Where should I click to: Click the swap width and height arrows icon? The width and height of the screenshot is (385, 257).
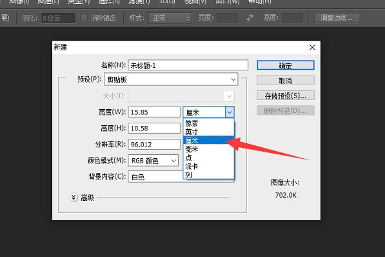(250, 17)
